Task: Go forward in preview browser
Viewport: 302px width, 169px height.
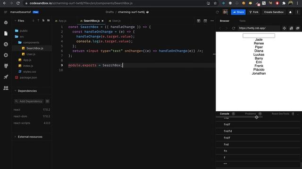Action: (x=226, y=28)
